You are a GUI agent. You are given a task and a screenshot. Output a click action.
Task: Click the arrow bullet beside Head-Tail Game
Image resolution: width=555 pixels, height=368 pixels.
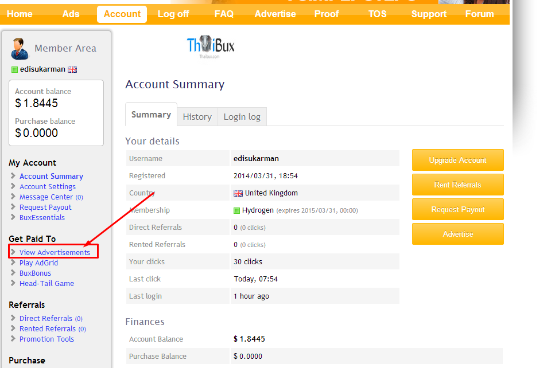13,283
